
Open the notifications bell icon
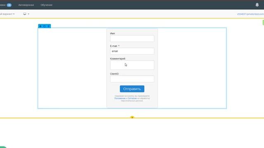coord(257,5)
